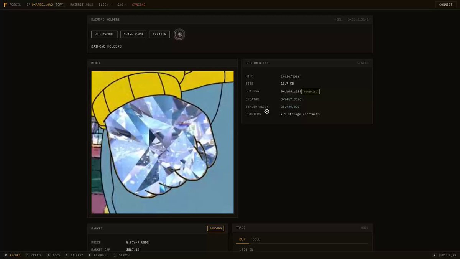
Task: Open the BLOCKSCOUT explorer button
Action: 104,34
